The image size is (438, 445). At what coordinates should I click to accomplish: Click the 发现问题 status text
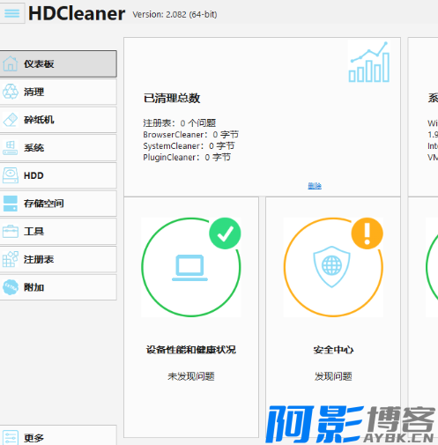(x=333, y=376)
